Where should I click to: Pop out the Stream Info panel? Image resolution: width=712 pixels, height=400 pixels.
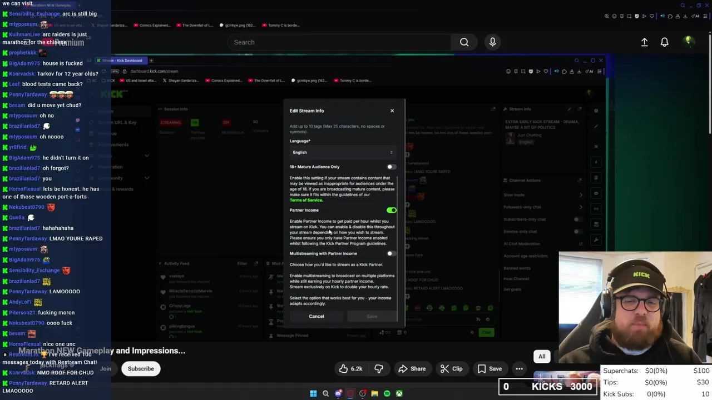click(580, 109)
